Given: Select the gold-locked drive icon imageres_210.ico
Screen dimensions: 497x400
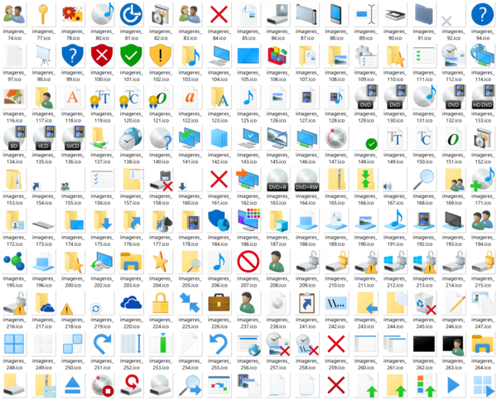Looking at the screenshot, I should coord(336,262).
